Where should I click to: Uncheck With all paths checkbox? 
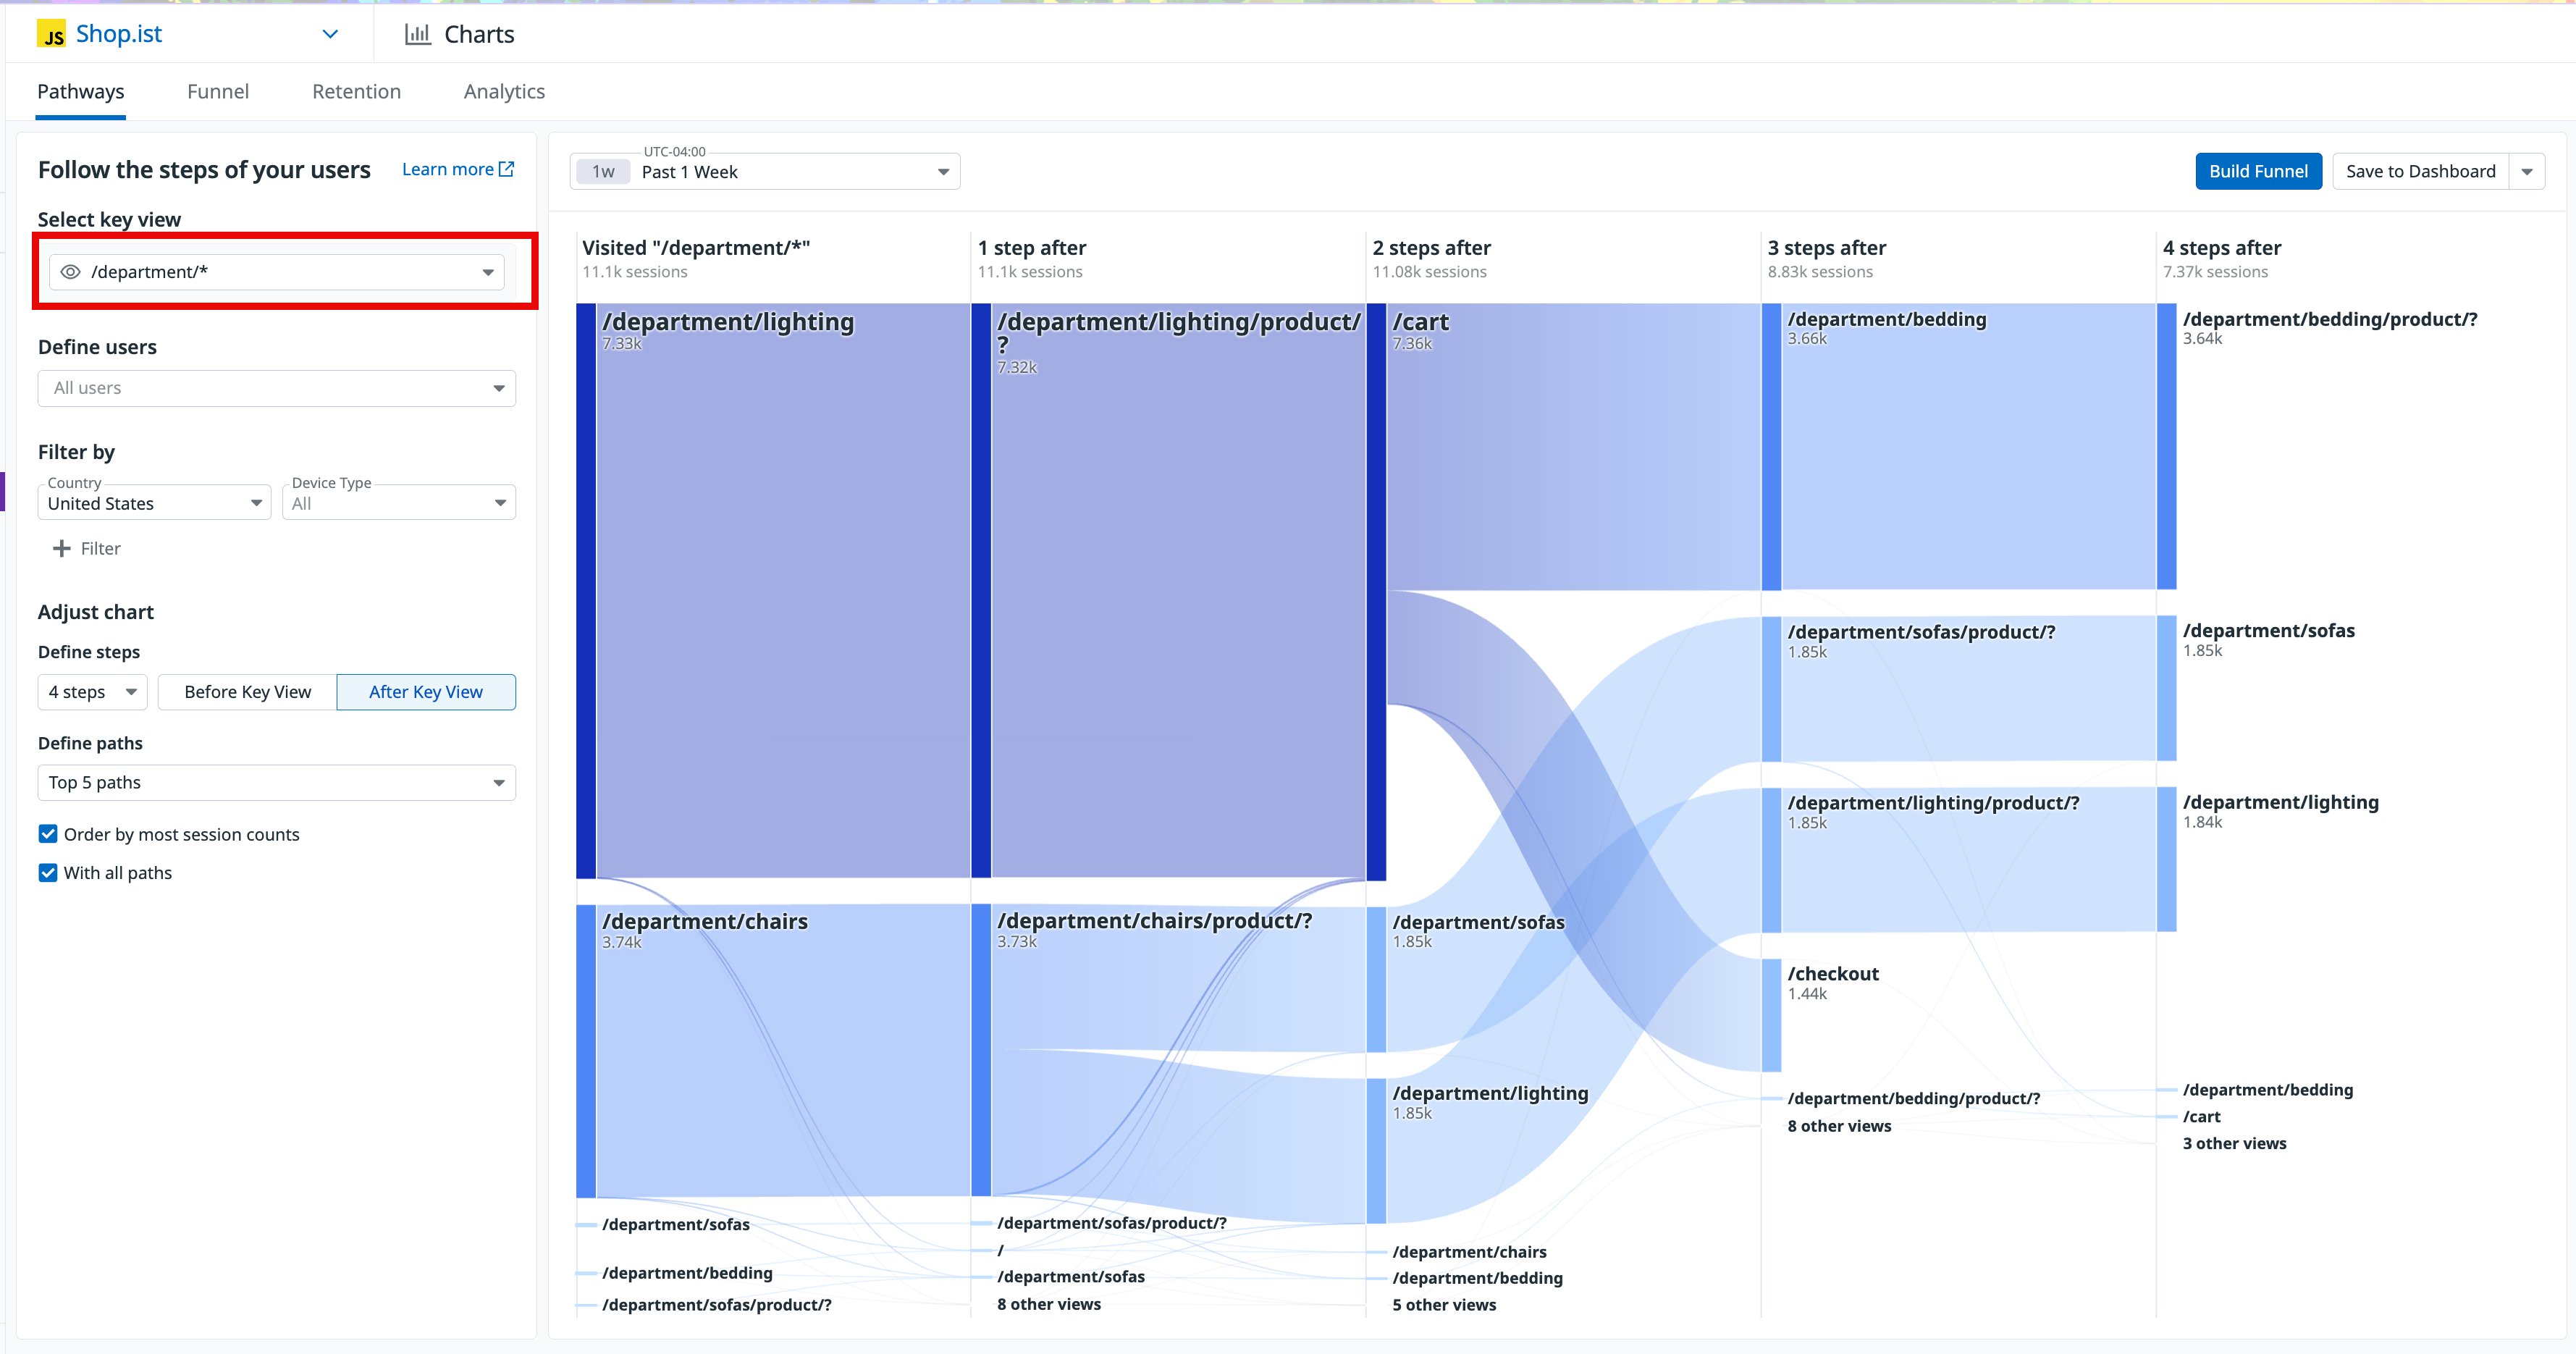(48, 873)
